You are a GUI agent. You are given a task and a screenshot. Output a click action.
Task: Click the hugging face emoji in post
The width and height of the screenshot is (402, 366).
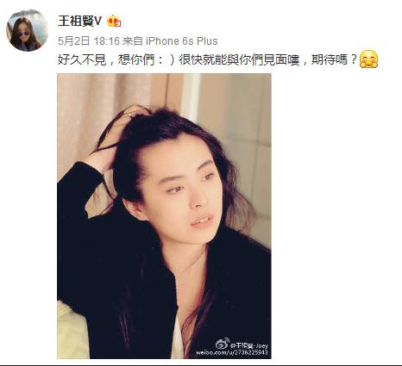point(368,59)
